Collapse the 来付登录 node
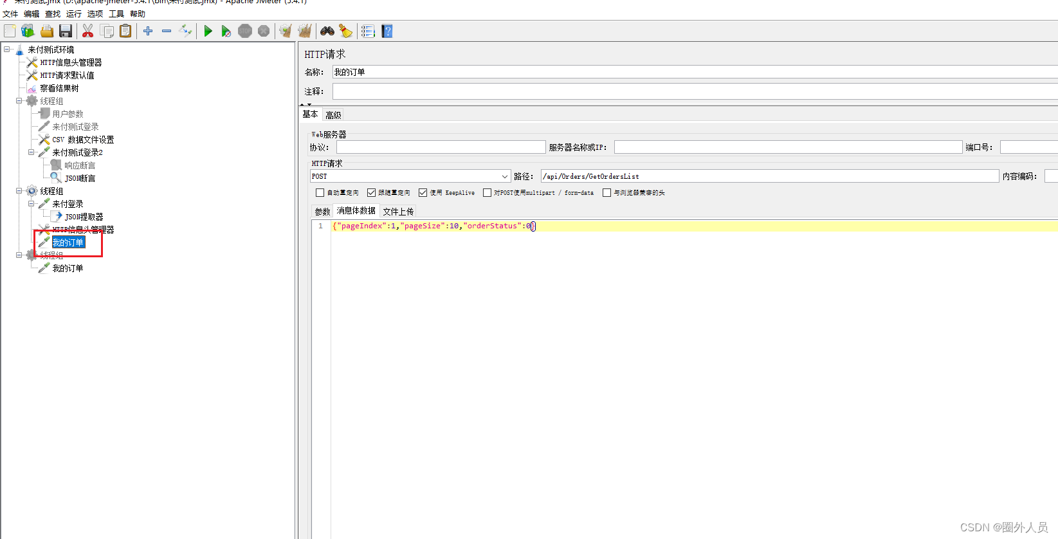Screen dimensions: 1058x539 click(32, 203)
